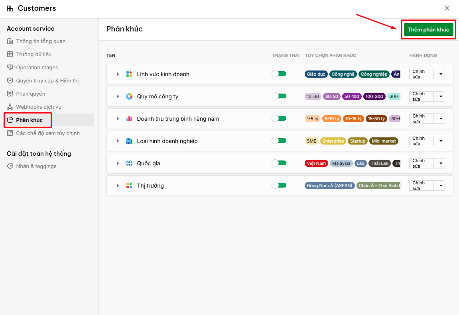Expand the Loại hình doanh nghiệp row
The height and width of the screenshot is (315, 459).
[x=118, y=141]
